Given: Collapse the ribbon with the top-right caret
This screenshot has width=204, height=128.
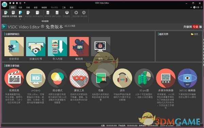Looking at the screenshot, I should 191,7.
